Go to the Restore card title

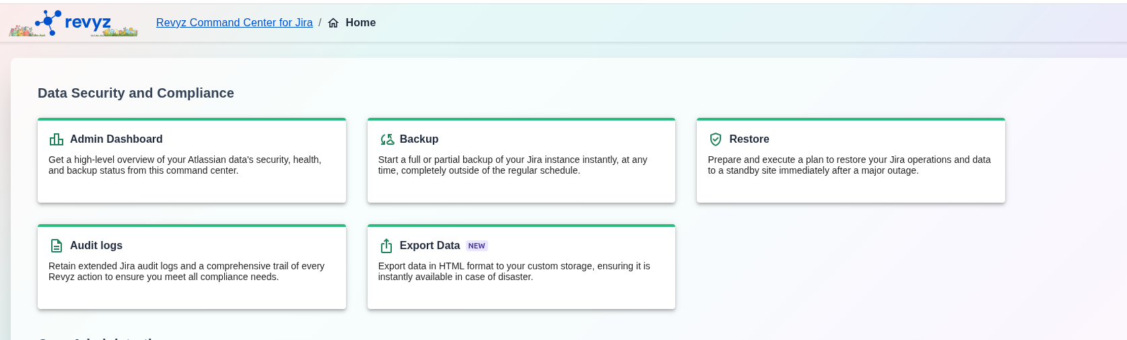[749, 139]
